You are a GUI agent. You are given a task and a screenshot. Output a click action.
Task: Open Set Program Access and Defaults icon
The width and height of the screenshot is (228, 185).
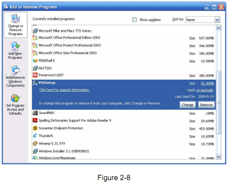(x=15, y=98)
